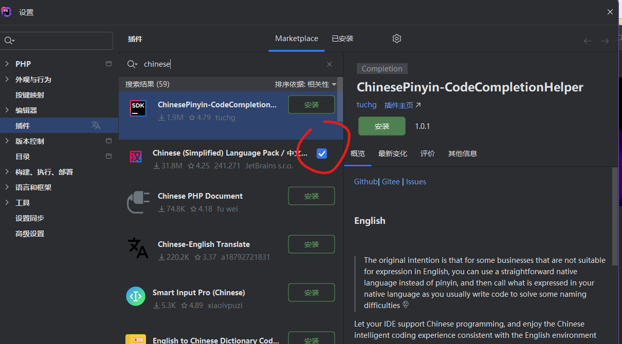Open the 插件主页 link
622x344 pixels.
[399, 105]
